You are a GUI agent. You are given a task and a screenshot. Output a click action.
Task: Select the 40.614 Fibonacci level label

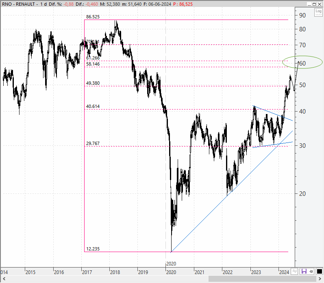[93, 106]
